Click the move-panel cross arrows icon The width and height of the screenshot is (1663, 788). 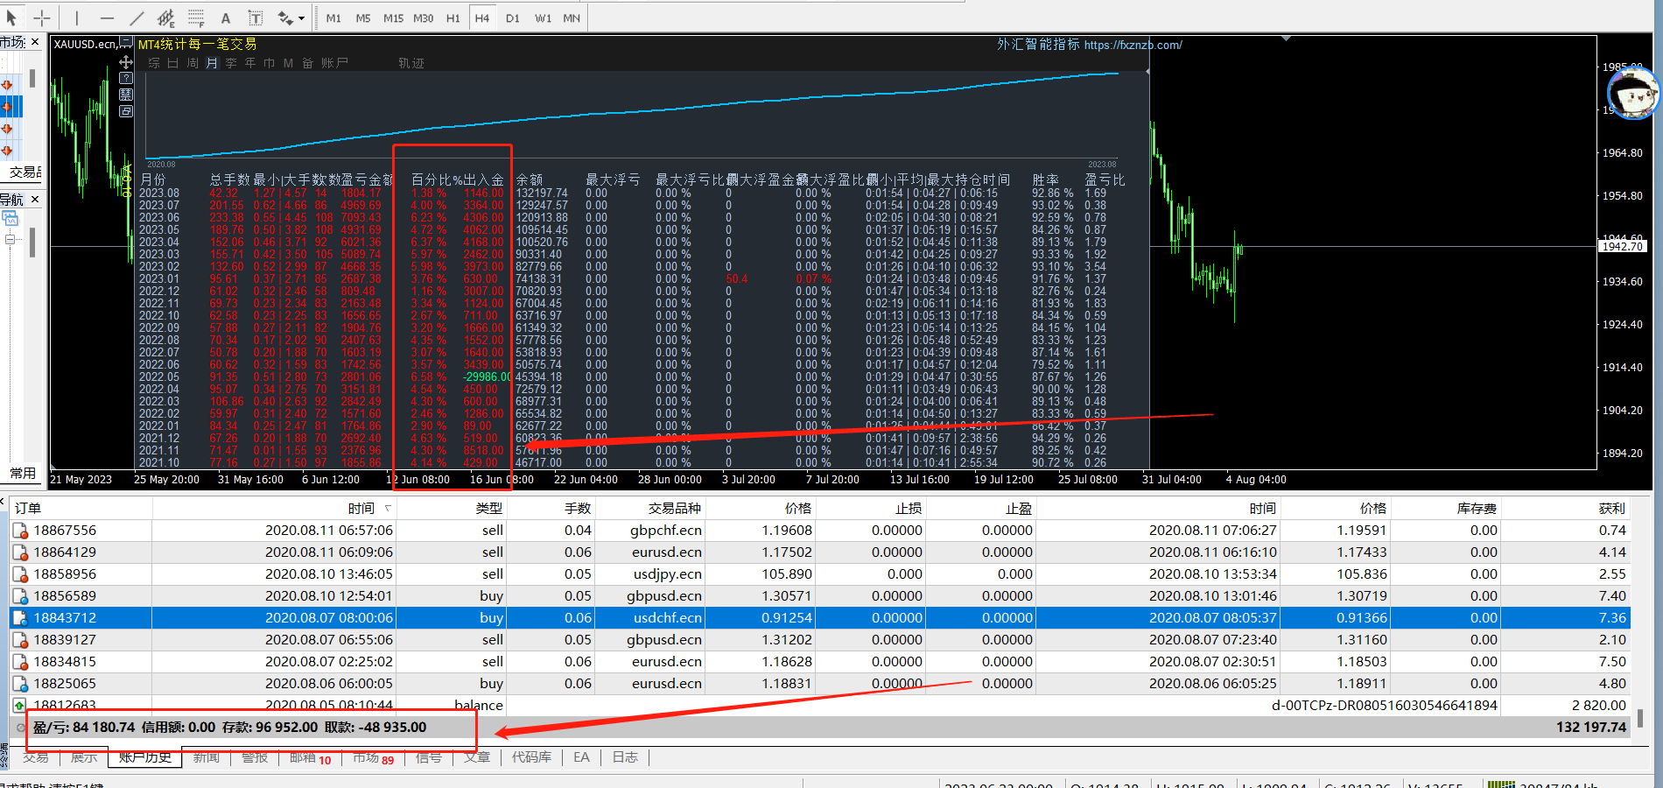point(126,62)
